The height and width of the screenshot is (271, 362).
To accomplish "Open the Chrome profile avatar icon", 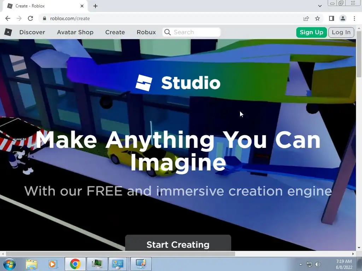I will click(343, 18).
